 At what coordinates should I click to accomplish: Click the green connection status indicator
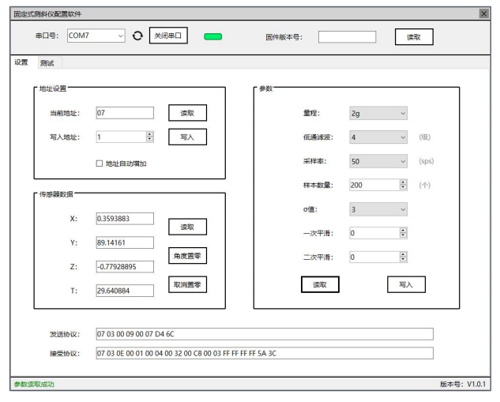tap(212, 36)
